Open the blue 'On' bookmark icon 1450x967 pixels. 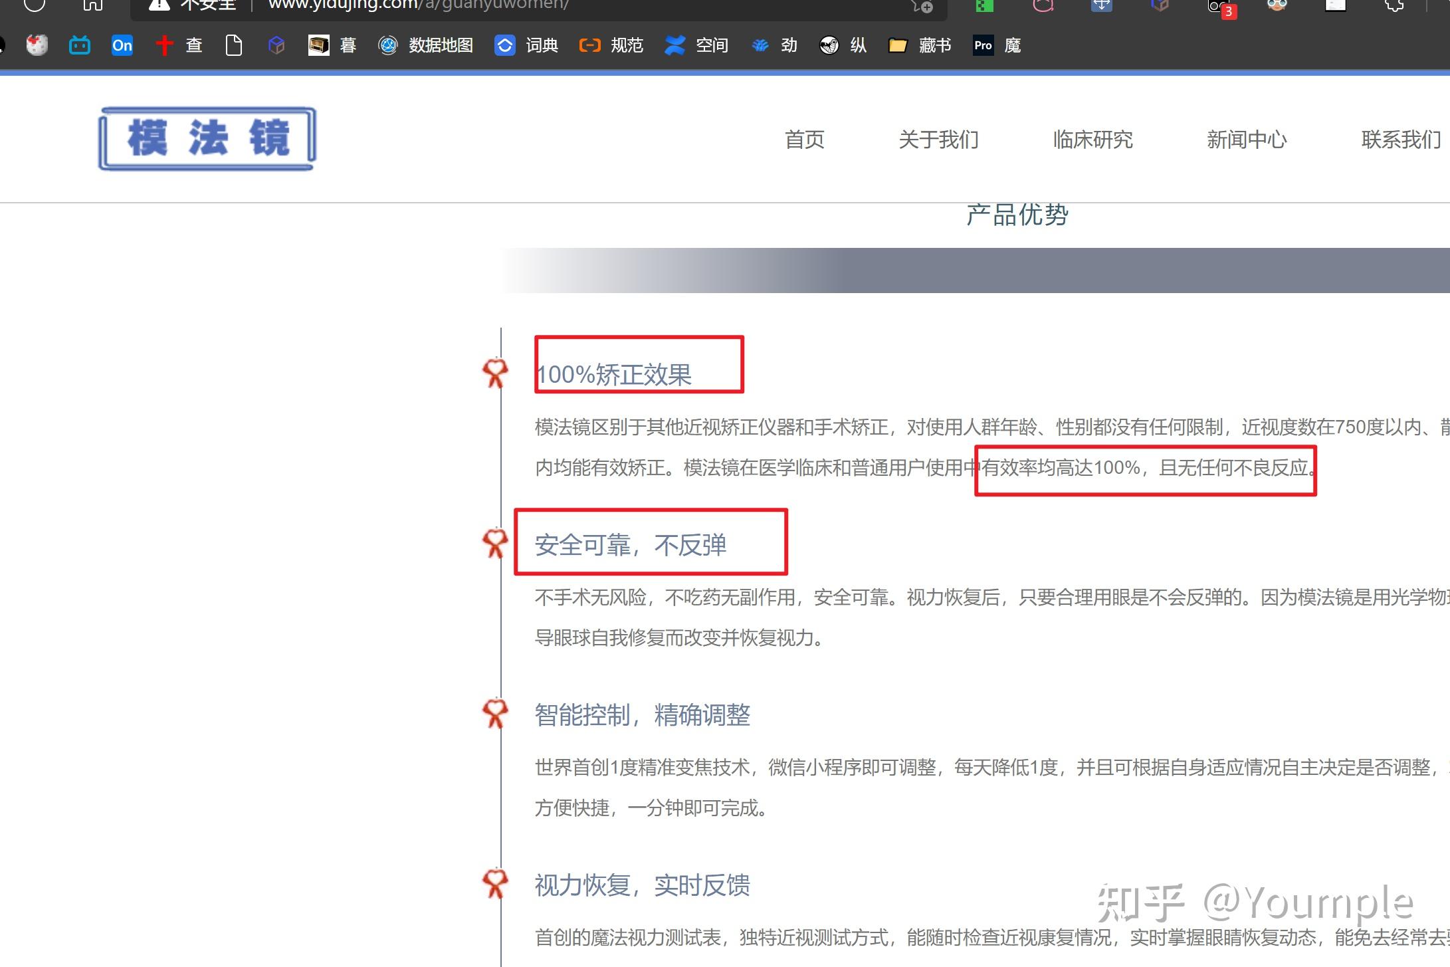[x=122, y=45]
